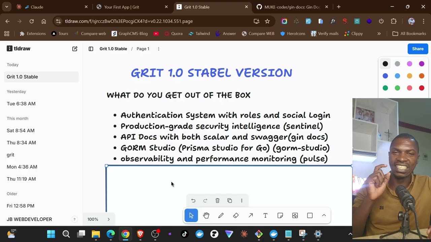Open the Page 1 selector
Viewport: 431px width, 242px height.
pyautogui.click(x=143, y=49)
